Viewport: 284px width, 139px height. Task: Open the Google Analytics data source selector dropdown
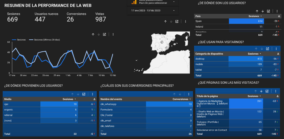tap(174, 2)
